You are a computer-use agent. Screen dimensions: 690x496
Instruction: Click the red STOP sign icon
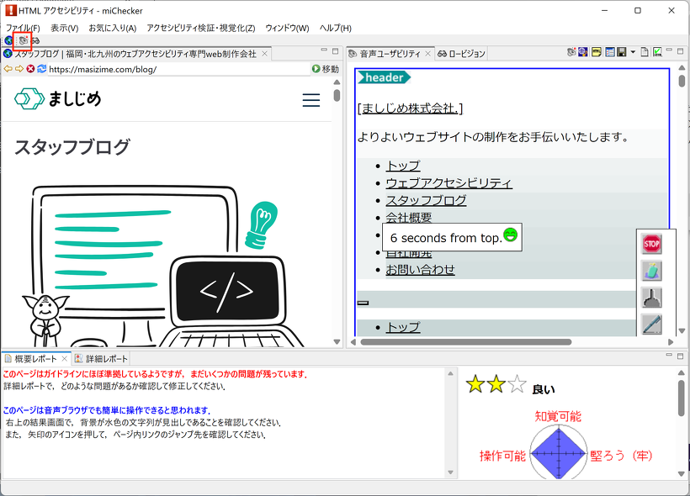click(x=652, y=244)
